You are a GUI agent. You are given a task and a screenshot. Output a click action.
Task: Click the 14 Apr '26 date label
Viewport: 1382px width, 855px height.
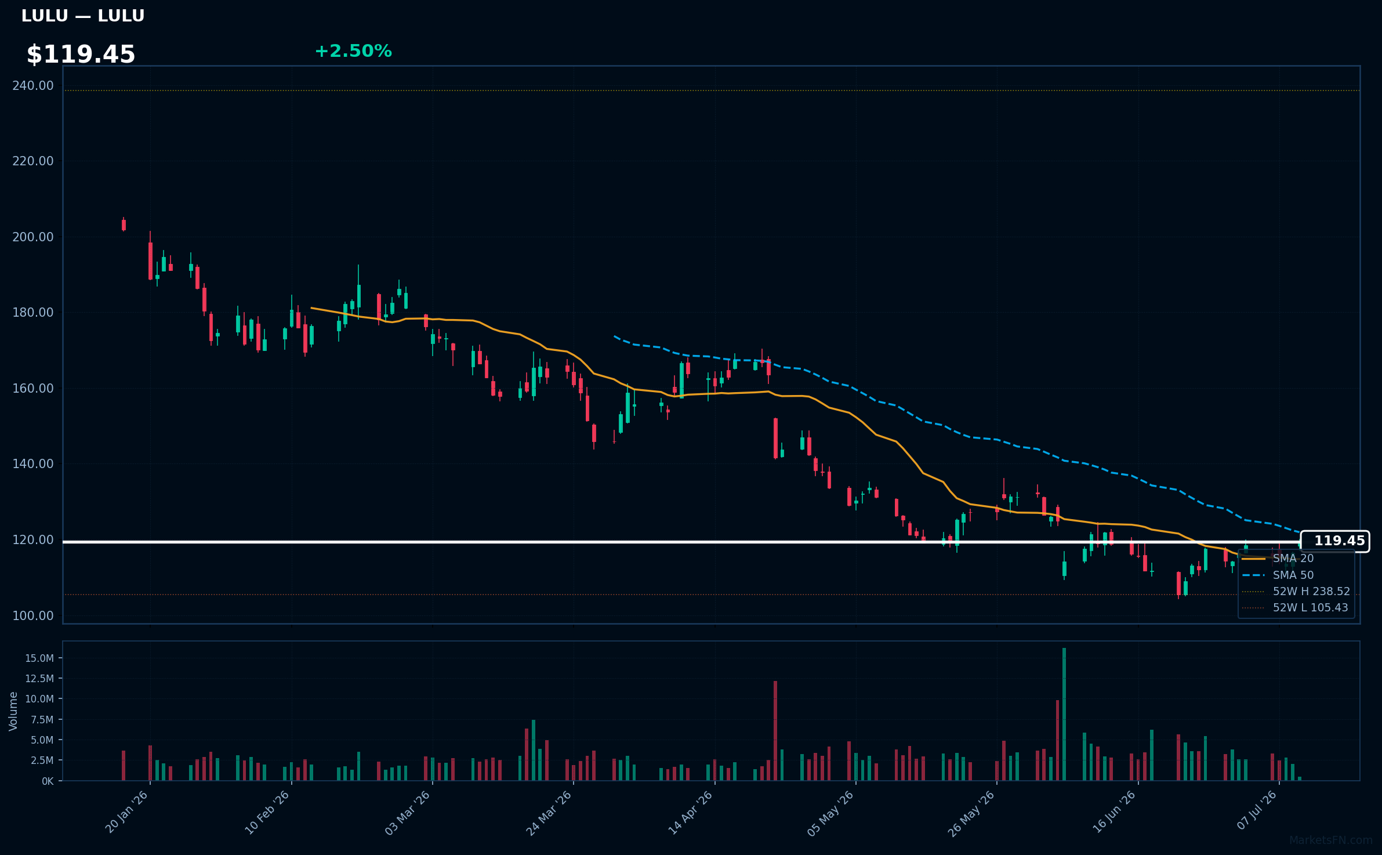(x=690, y=812)
